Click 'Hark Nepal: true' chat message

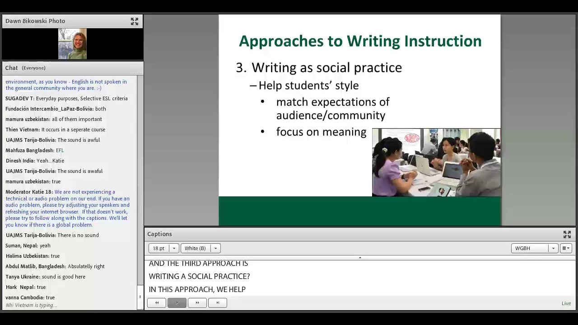(26, 287)
